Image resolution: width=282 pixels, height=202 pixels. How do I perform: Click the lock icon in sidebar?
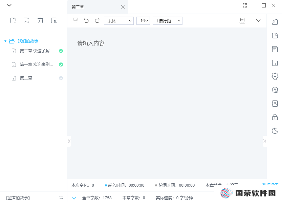(275, 117)
